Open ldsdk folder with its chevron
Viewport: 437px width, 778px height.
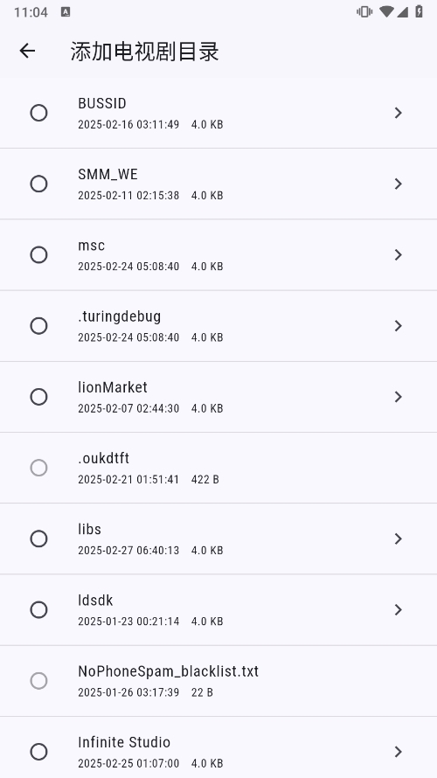coord(398,609)
